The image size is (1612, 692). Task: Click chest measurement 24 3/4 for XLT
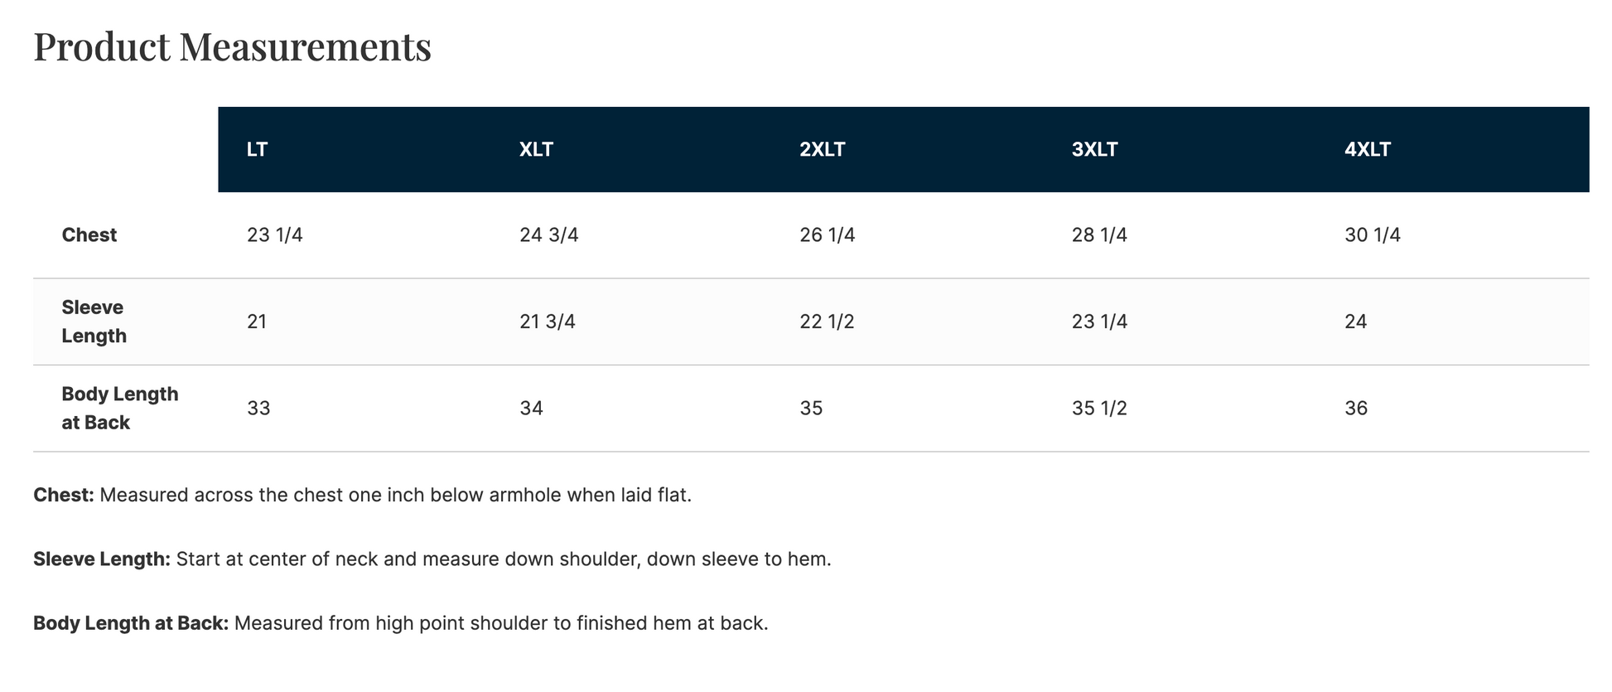pos(548,235)
